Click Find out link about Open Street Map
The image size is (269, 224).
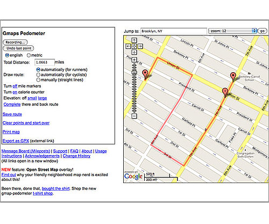coord(9,174)
